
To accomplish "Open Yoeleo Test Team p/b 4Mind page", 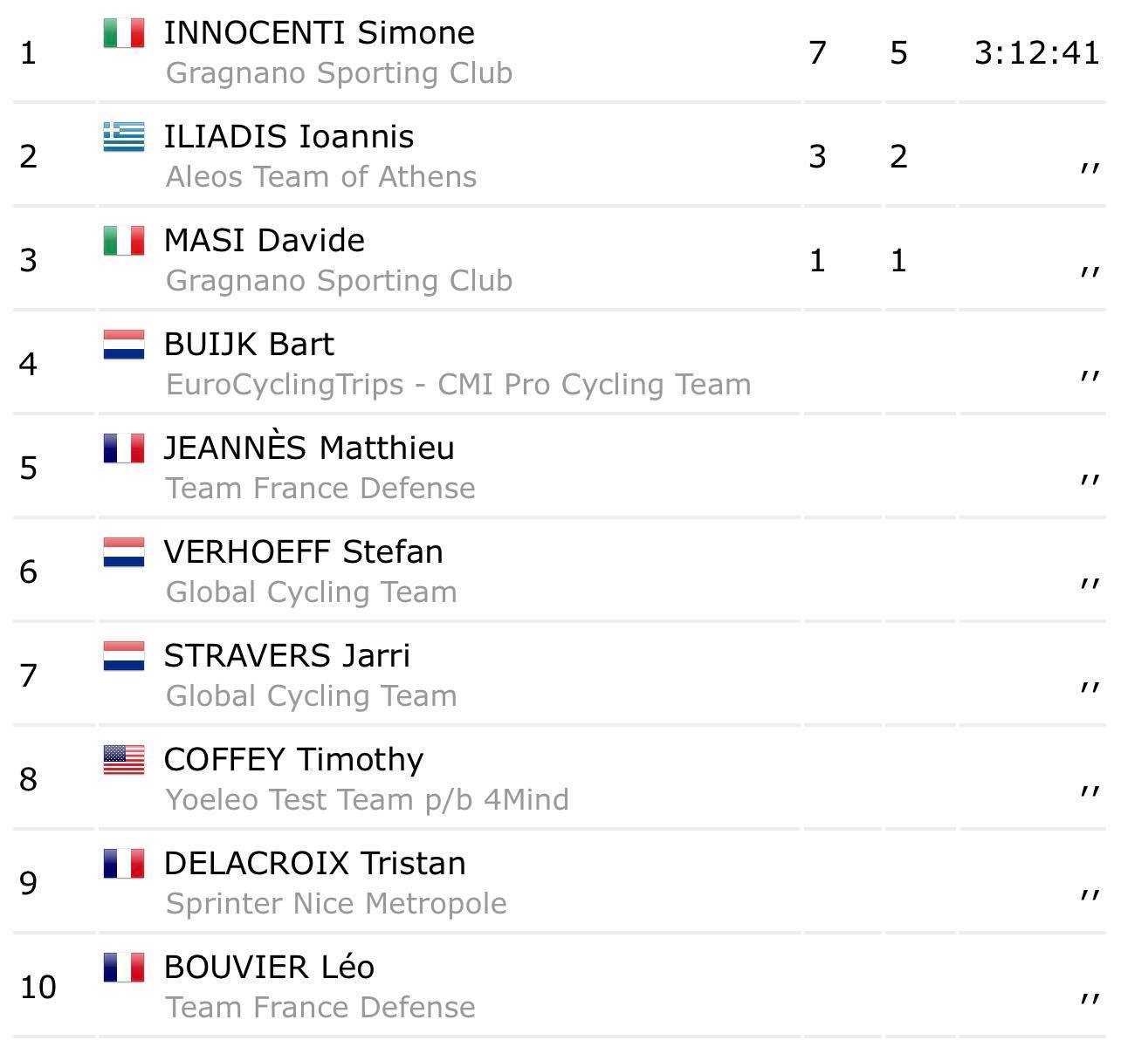I will coord(367,800).
